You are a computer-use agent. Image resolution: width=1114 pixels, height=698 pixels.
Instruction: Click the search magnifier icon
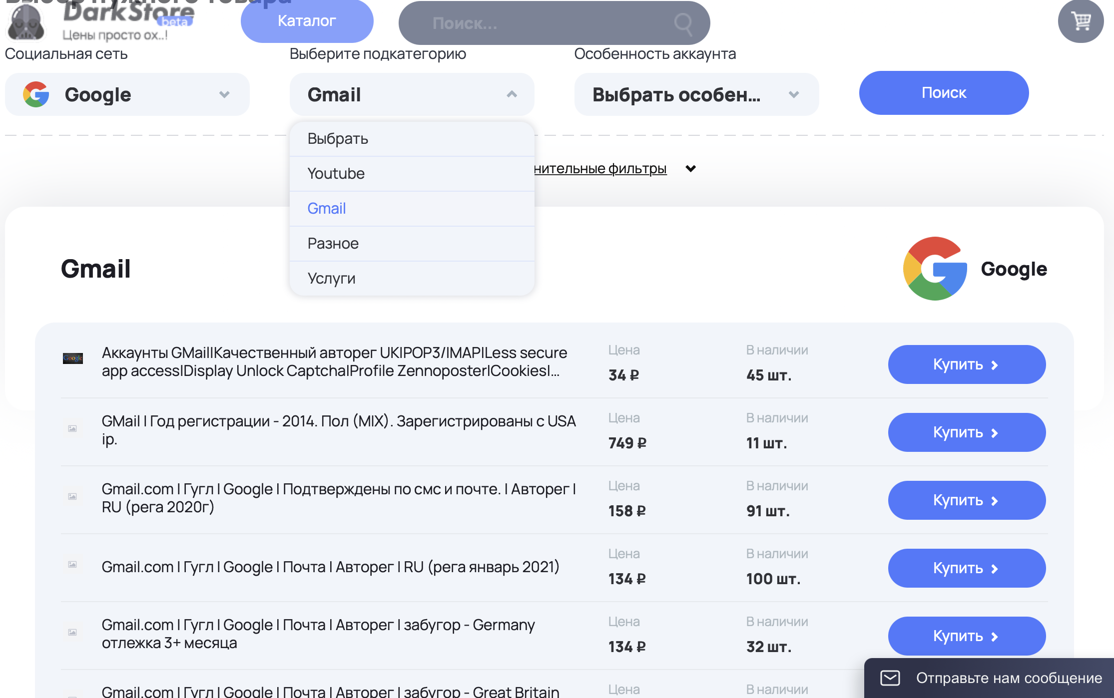click(x=683, y=23)
